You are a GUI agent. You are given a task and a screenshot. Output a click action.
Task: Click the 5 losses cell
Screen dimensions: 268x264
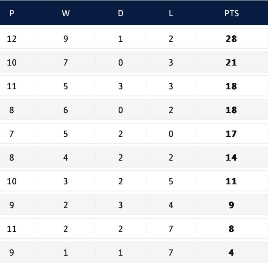coord(171,181)
